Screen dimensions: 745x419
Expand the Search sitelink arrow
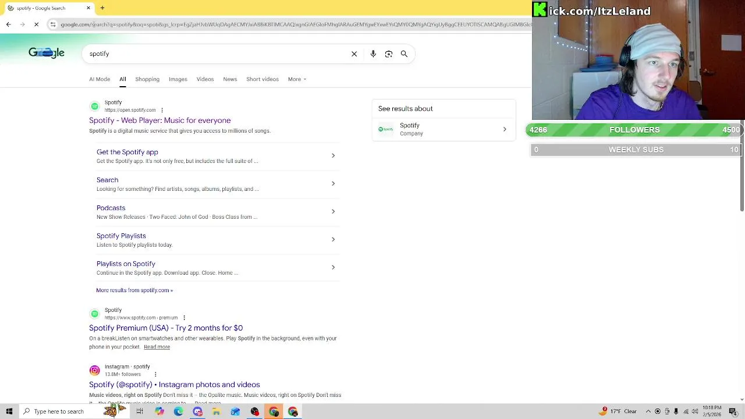point(333,183)
